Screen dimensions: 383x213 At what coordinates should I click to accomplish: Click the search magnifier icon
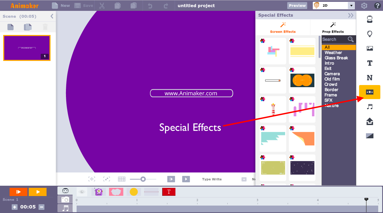point(351,39)
